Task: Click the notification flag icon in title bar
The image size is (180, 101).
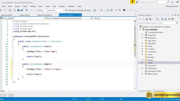Action: click(132, 2)
